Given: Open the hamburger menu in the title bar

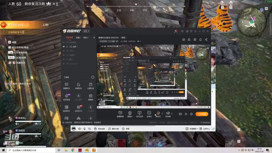Looking at the screenshot, I should [x=195, y=31].
